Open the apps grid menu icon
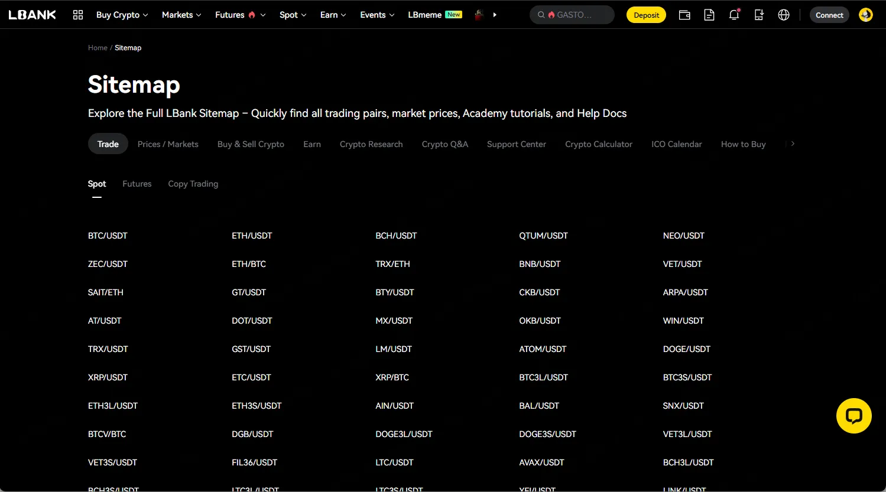 tap(78, 15)
